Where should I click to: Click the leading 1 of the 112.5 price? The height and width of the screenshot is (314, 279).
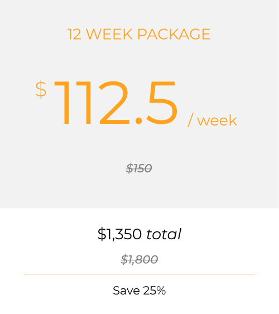62,103
